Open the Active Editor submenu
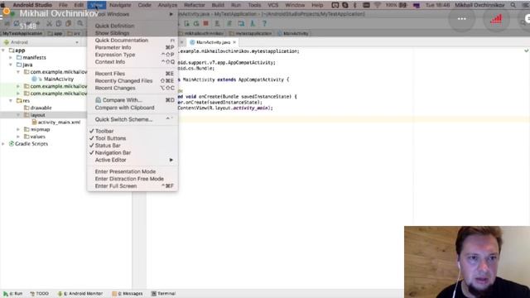This screenshot has height=298, width=530. pos(132,160)
